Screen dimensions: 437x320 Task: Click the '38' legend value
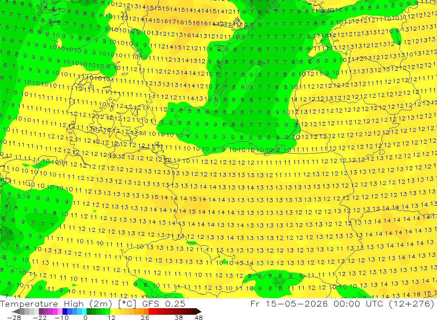[179, 318]
